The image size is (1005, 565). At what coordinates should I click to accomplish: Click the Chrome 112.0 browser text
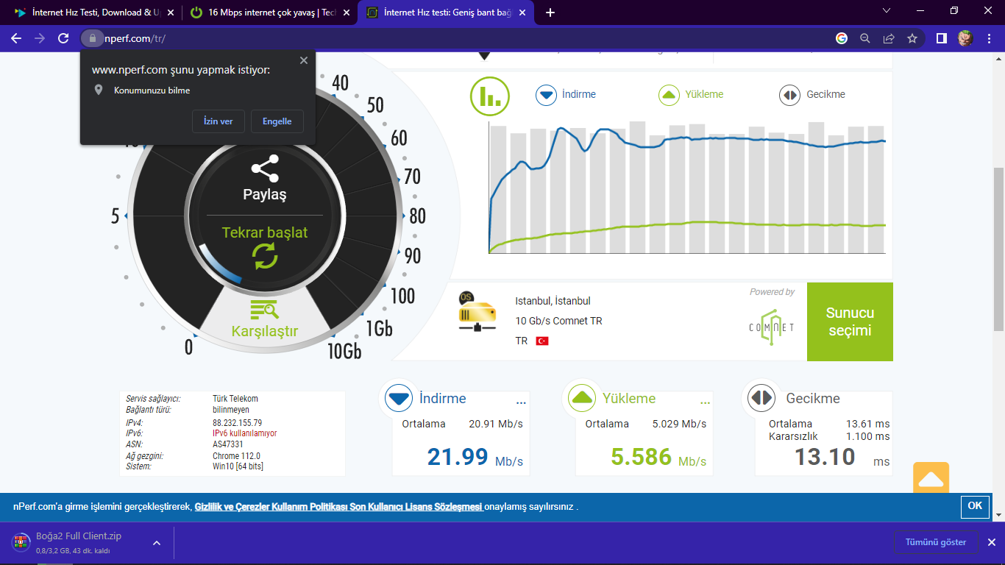[236, 456]
